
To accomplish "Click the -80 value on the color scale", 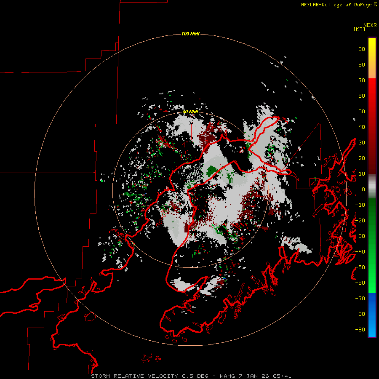I will [360, 314].
